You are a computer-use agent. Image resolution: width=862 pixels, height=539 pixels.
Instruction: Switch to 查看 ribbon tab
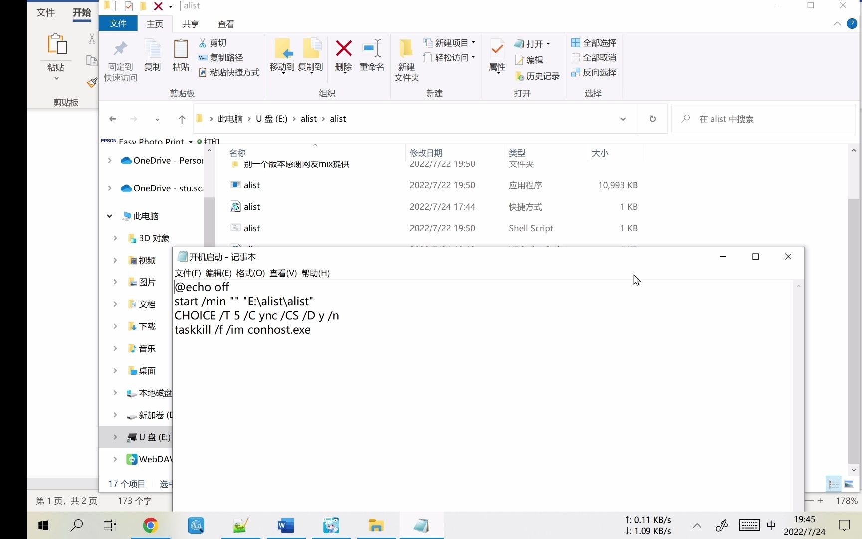pos(226,24)
